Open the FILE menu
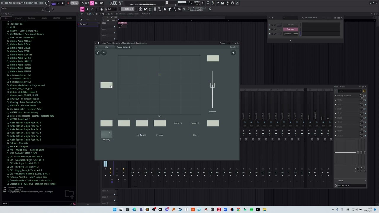 [x=3, y=3]
